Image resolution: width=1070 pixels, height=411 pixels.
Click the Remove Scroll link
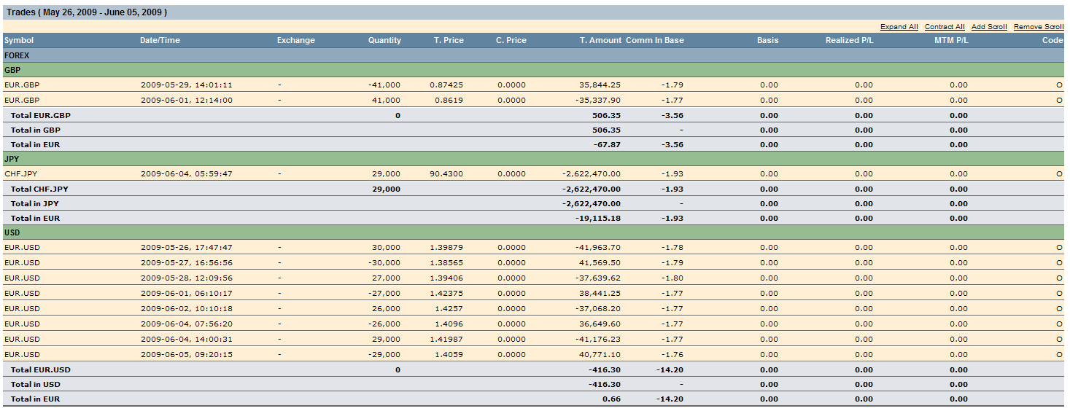[1039, 27]
